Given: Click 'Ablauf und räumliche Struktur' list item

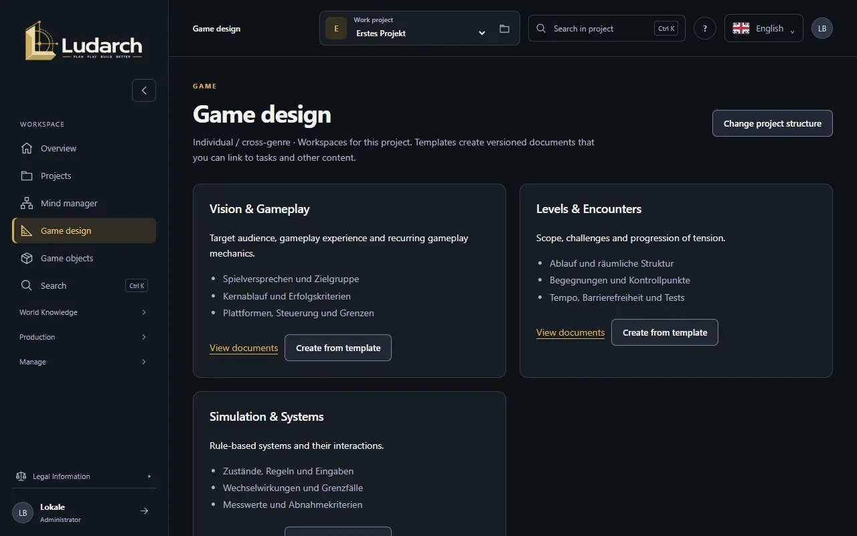Looking at the screenshot, I should point(612,263).
